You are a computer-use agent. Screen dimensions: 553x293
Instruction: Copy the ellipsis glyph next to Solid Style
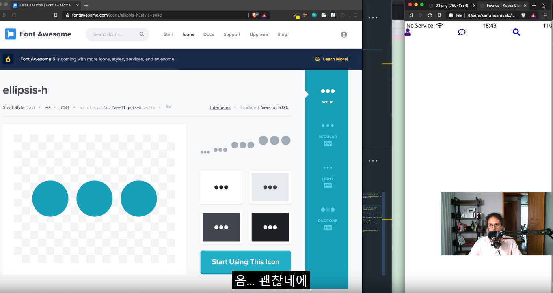[48, 107]
